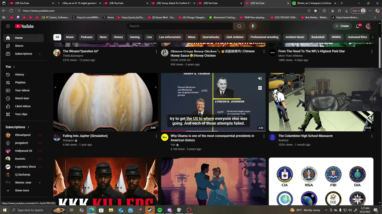Viewport: 382px width, 214px height.
Task: Select the Dark Ambient filter chip
Action: (235, 37)
